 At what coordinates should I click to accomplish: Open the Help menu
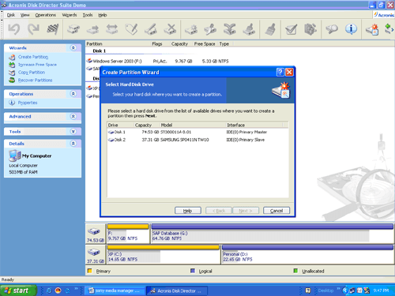point(103,15)
